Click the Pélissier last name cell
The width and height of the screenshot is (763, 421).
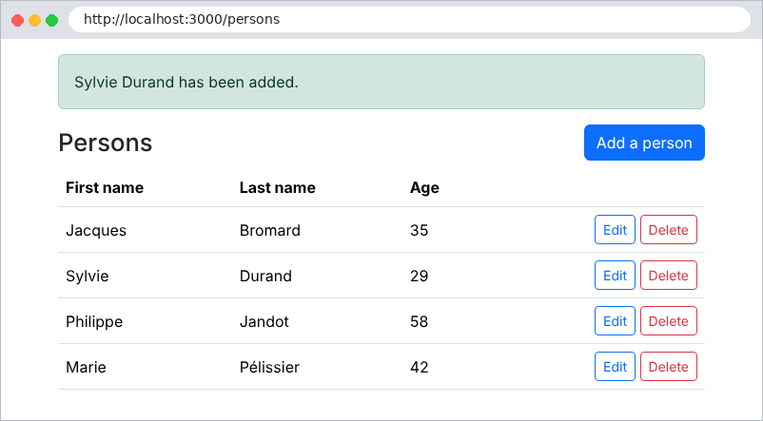(269, 367)
